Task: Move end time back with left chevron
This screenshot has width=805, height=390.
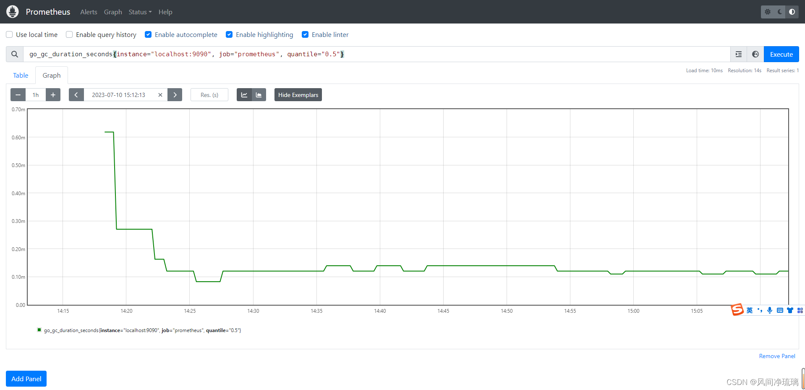Action: click(76, 95)
